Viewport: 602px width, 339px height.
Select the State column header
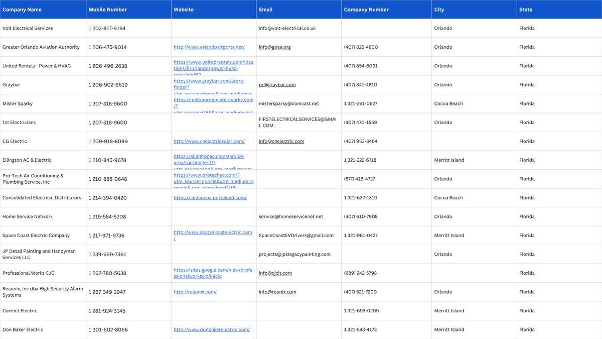tap(559, 10)
